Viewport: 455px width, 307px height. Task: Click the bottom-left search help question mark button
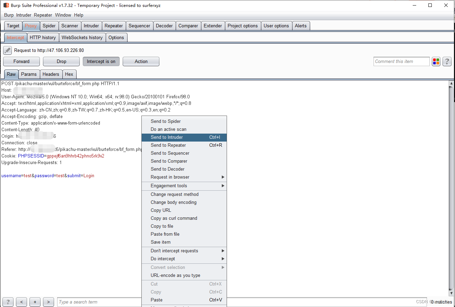8,302
